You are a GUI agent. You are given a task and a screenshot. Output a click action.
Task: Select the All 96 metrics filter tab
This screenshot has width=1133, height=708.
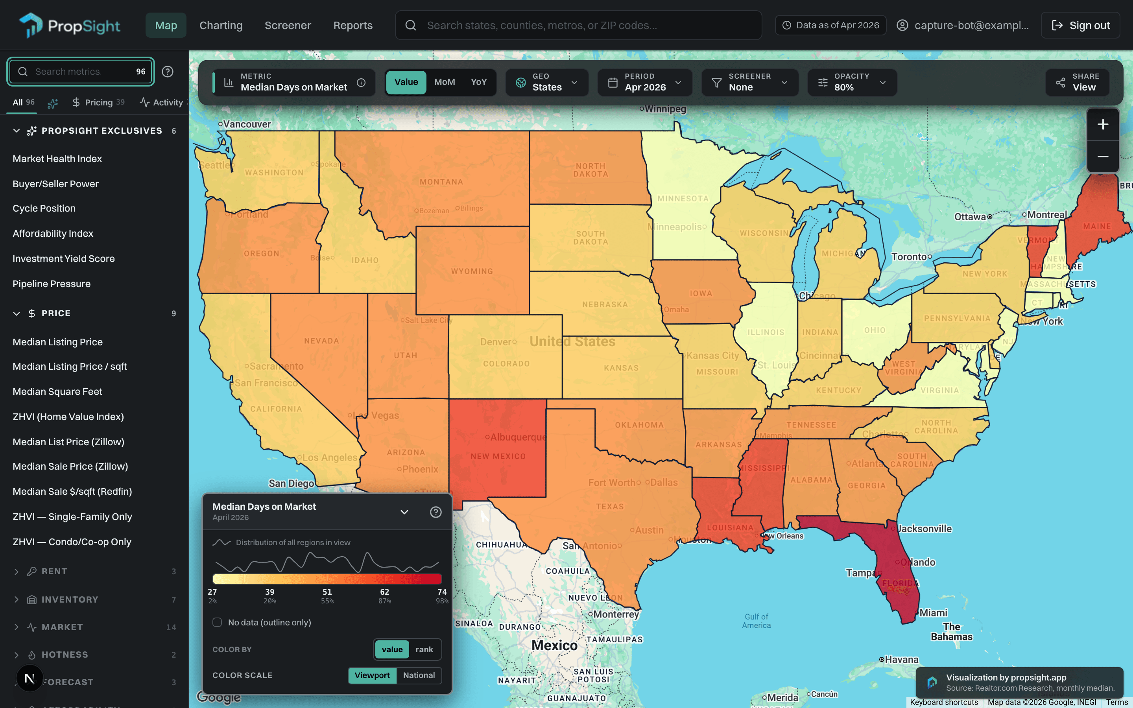click(x=24, y=102)
